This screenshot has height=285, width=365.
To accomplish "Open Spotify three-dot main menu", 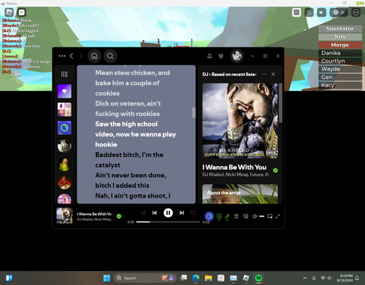I will tap(62, 56).
